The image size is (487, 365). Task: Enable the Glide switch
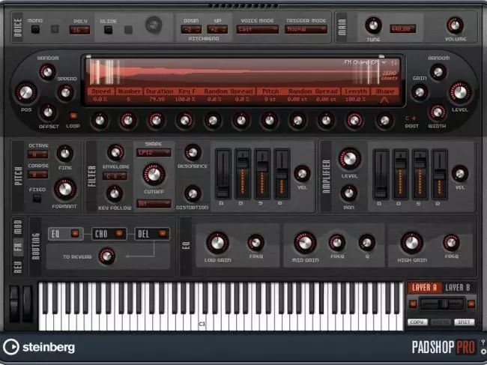point(109,30)
